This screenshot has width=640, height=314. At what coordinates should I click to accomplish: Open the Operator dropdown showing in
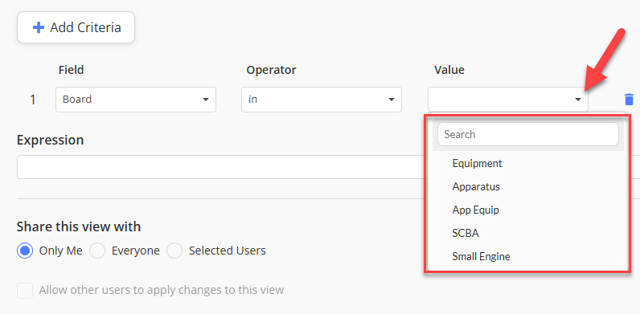pos(322,100)
